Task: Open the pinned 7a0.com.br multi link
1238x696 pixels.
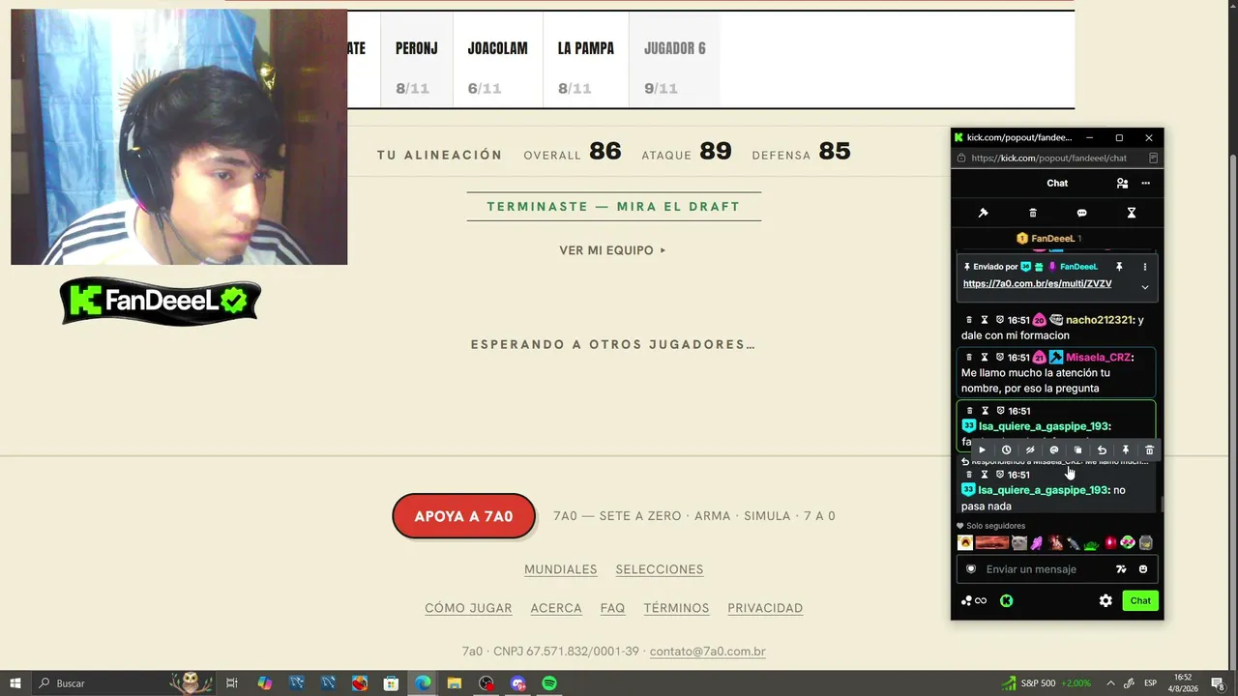Action: point(1037,284)
